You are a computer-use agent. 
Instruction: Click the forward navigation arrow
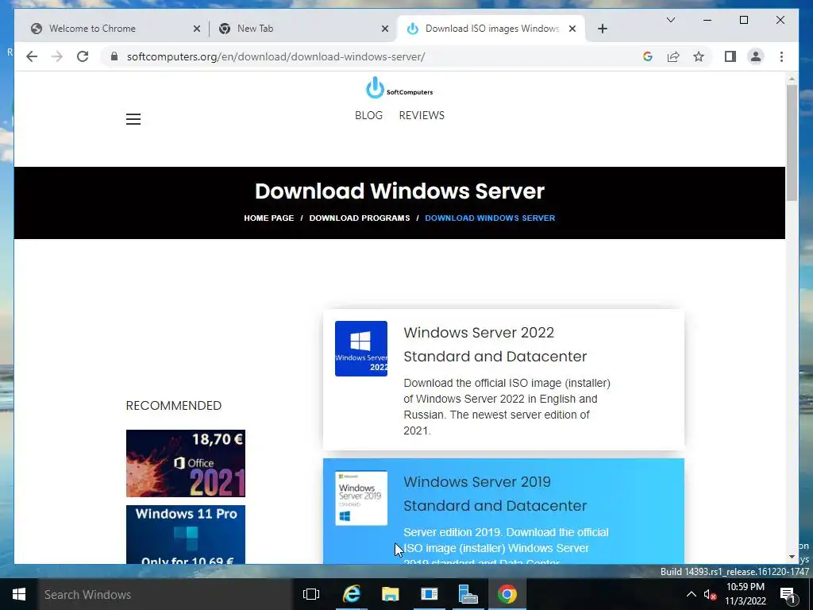click(57, 56)
